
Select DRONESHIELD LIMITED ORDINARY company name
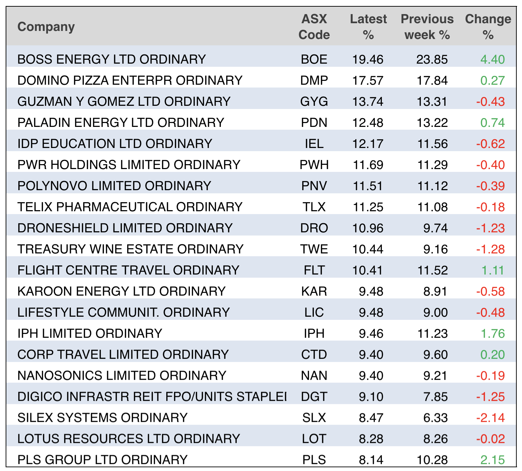pyautogui.click(x=125, y=228)
